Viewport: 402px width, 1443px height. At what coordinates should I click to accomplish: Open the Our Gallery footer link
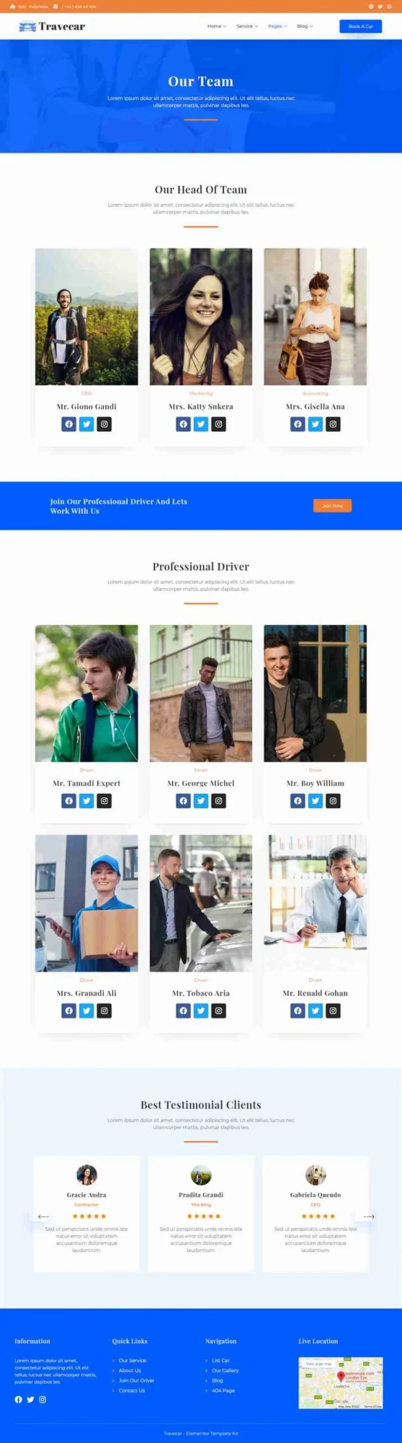pyautogui.click(x=225, y=1370)
